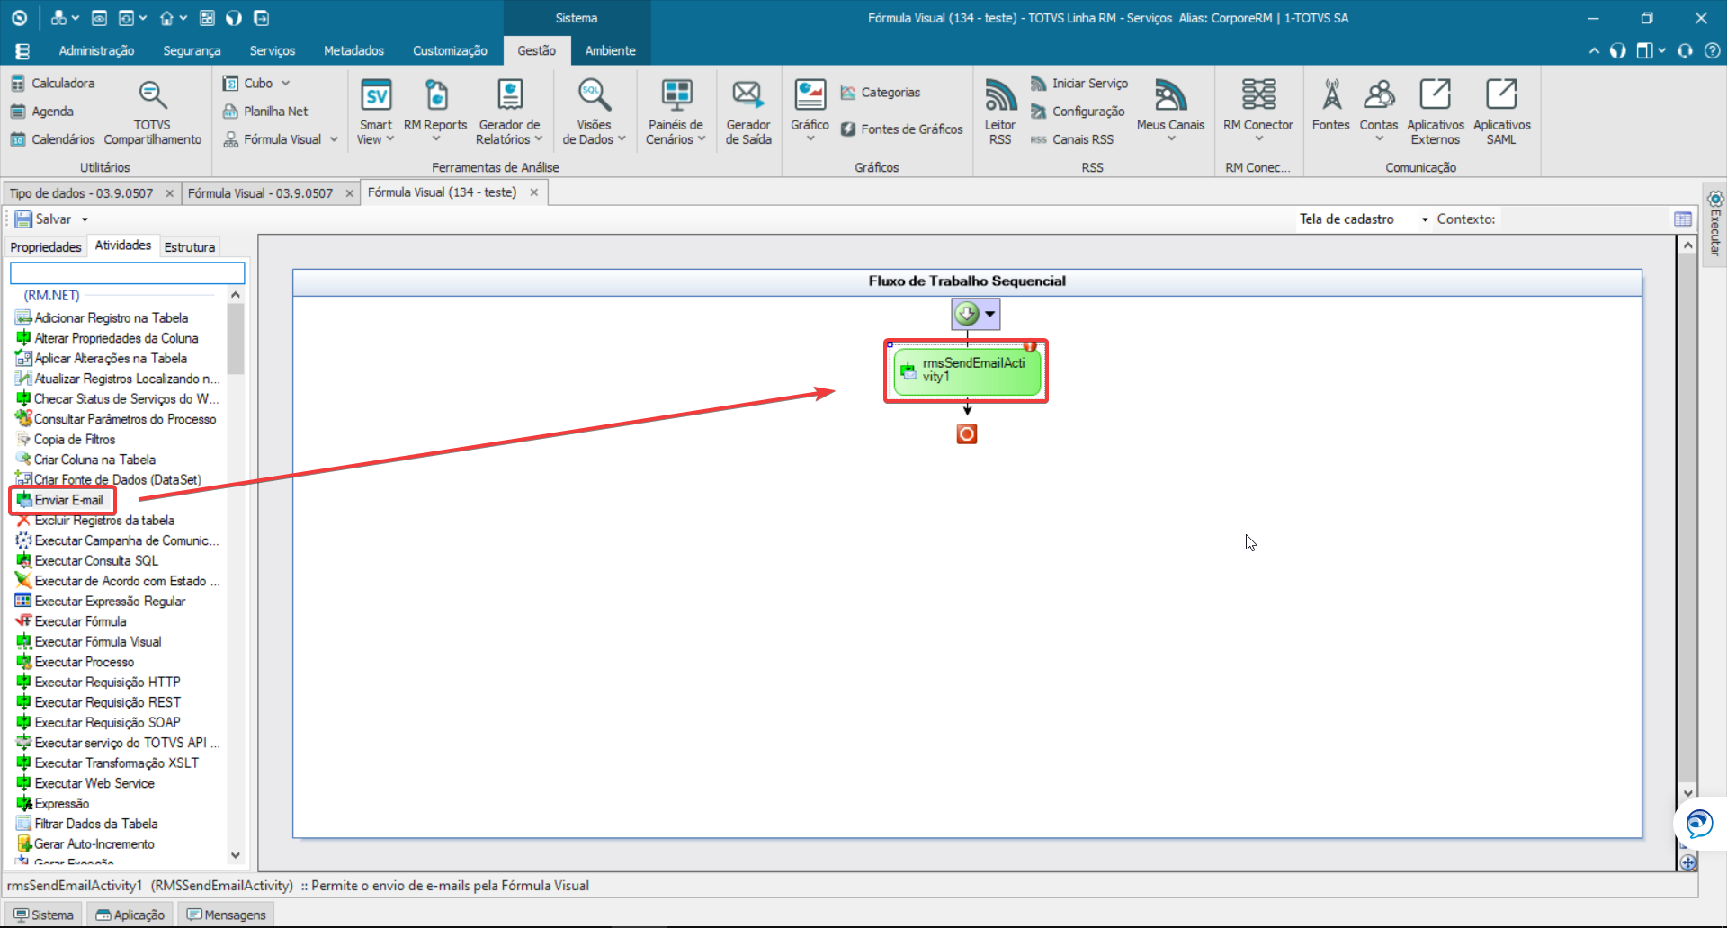Open Canais RSS
This screenshot has width=1727, height=928.
[1072, 139]
